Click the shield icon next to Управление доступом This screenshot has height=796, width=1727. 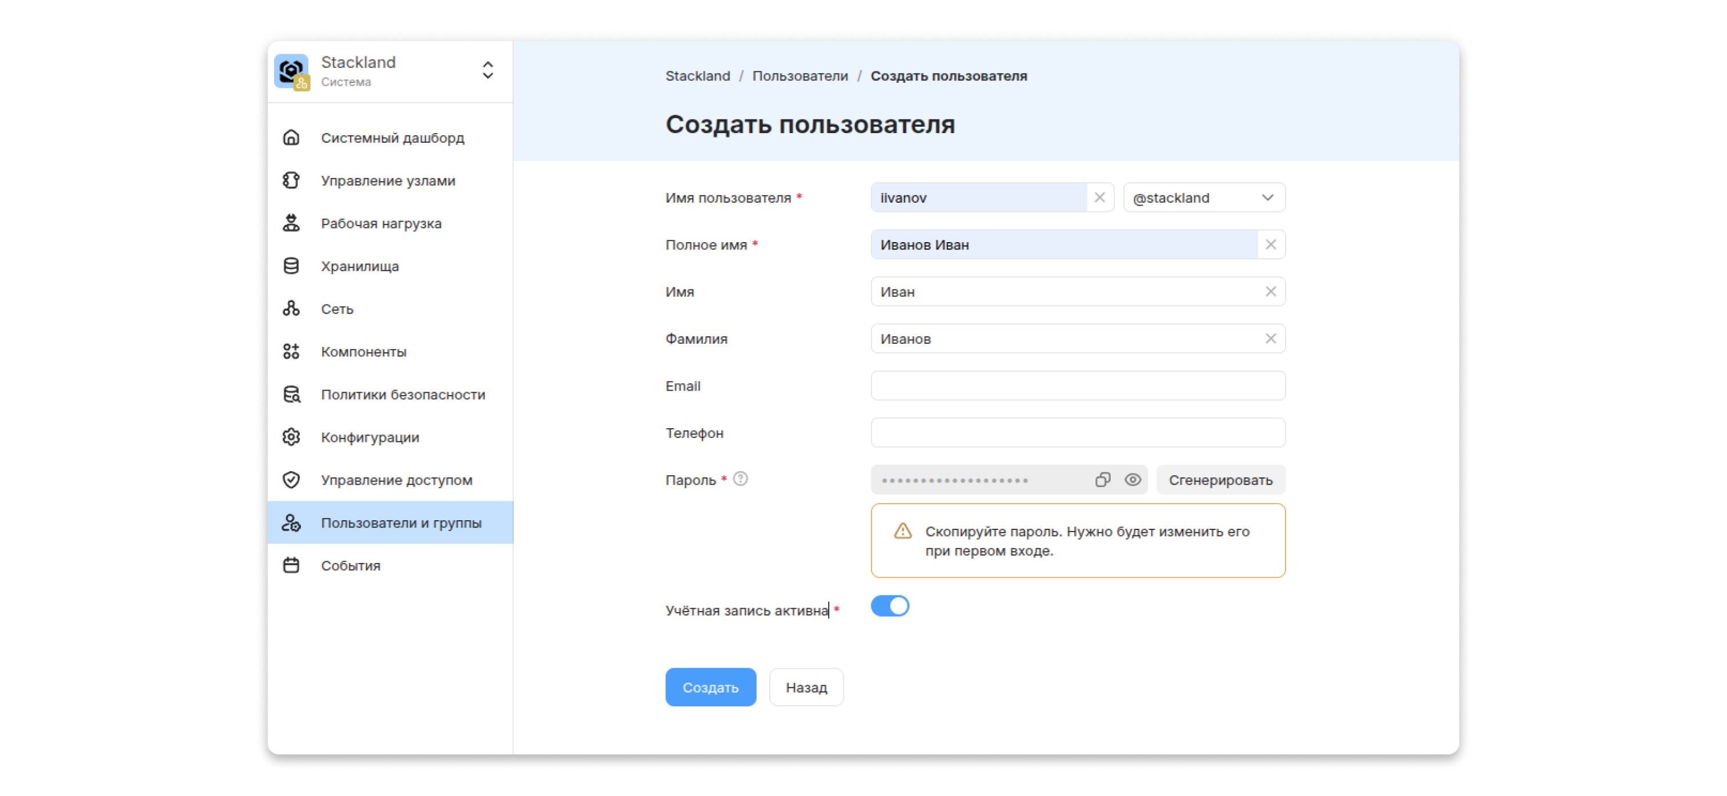(x=291, y=480)
